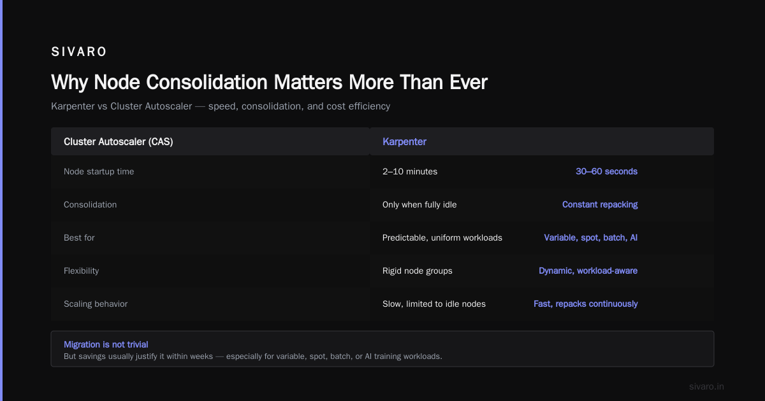Screen dimensions: 765x401
Task: Click the 'Fast, repacks continuously' value
Action: (586, 304)
